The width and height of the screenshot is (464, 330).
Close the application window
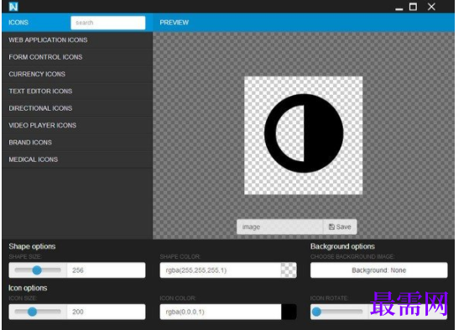(431, 7)
